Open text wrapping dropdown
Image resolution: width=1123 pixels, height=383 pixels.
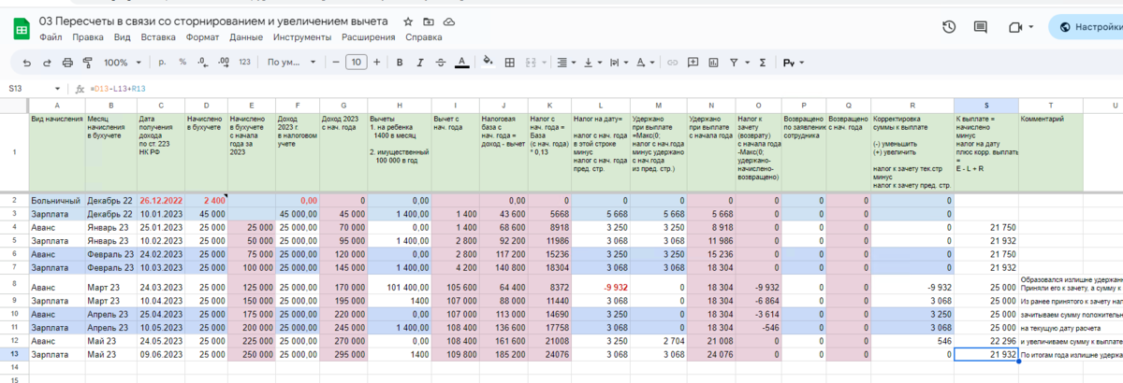click(x=619, y=63)
